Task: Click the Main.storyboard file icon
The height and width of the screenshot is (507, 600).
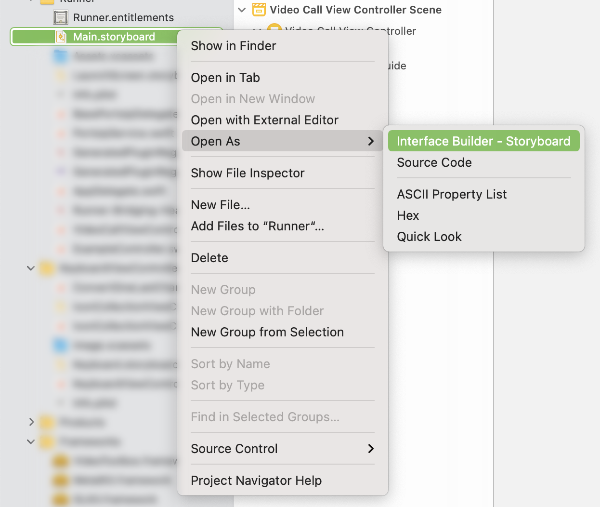Action: pyautogui.click(x=61, y=37)
